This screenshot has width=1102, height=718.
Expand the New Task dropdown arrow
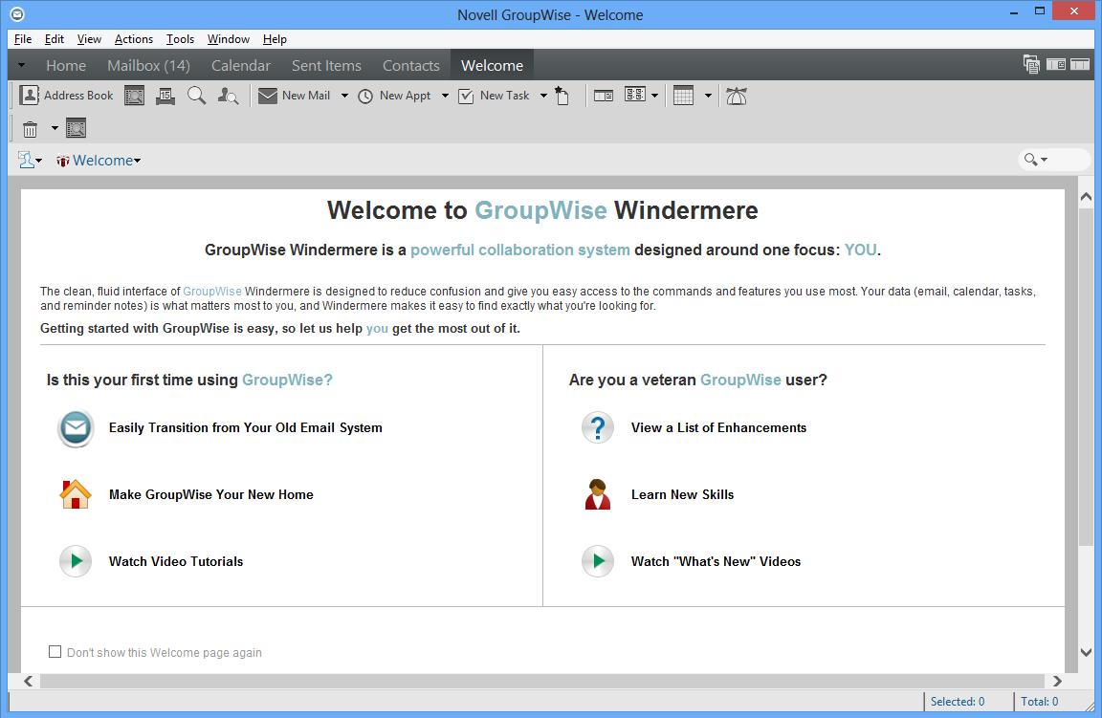tap(543, 96)
